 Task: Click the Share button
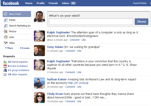[x=141, y=21]
